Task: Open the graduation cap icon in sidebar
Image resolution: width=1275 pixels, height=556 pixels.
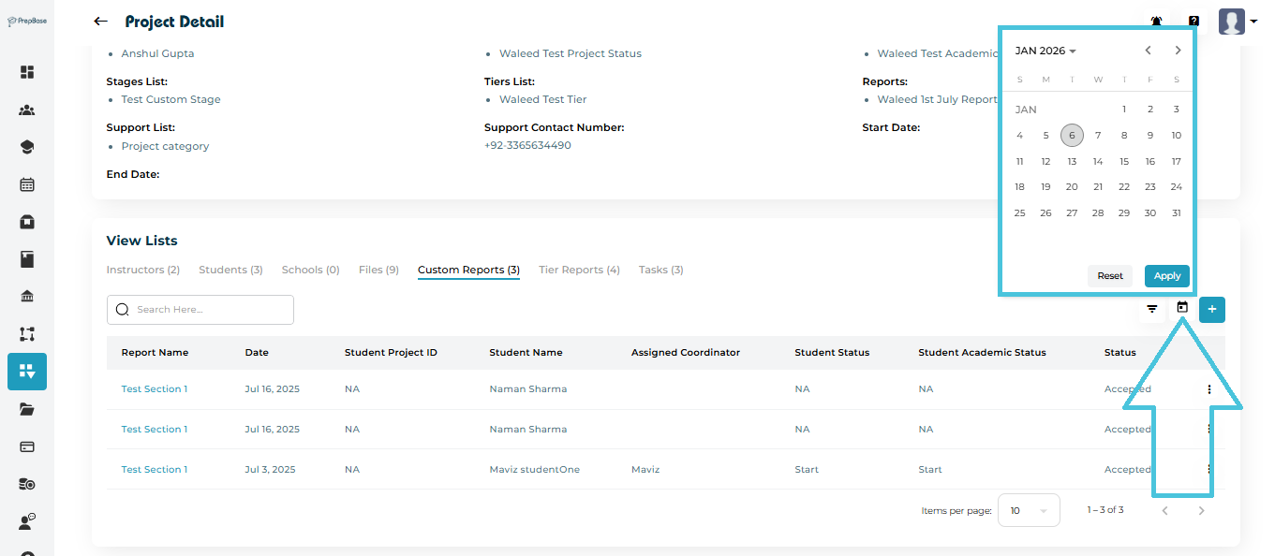Action: pos(27,147)
